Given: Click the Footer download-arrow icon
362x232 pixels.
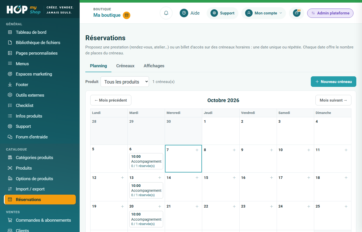Looking at the screenshot, I should click(x=10, y=85).
